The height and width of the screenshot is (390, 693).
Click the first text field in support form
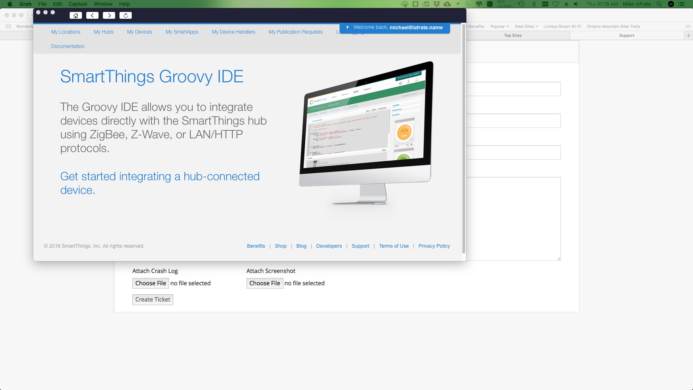(x=513, y=89)
